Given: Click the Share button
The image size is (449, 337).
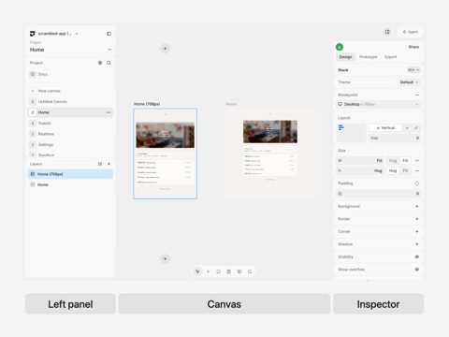Looking at the screenshot, I should tap(413, 47).
